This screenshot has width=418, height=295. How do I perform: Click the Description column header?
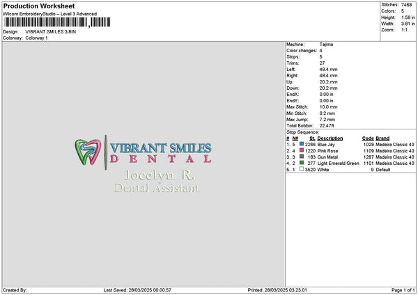[330, 138]
